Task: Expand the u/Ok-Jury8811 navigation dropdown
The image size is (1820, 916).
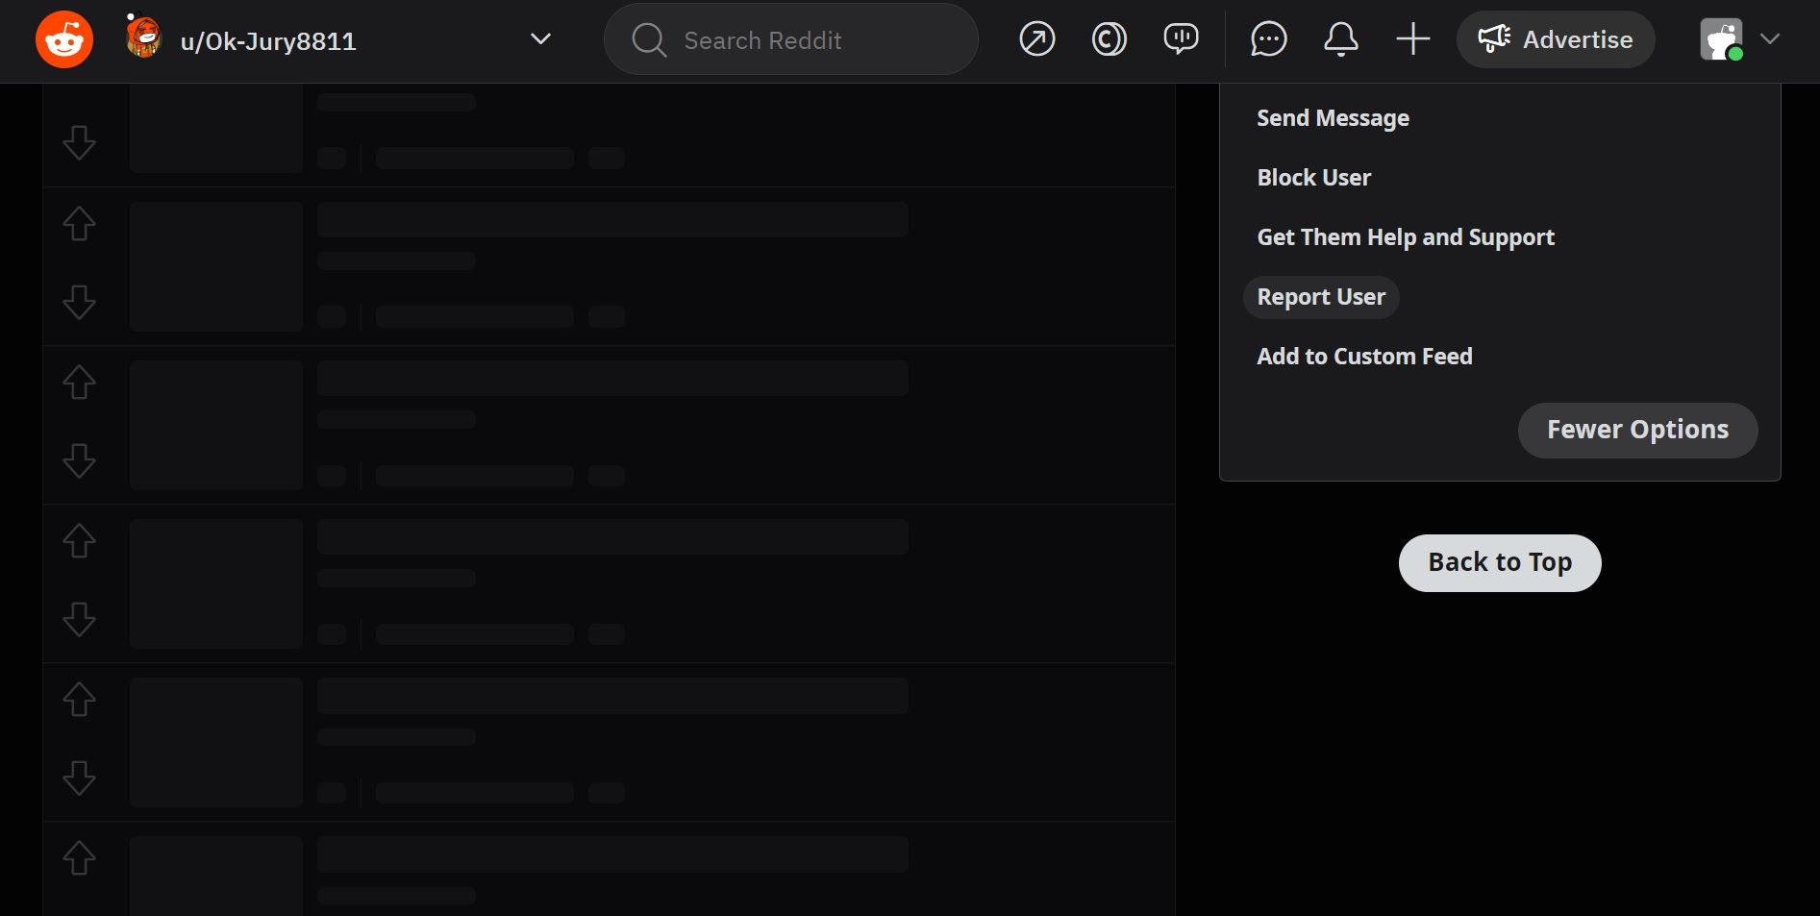Action: pos(540,39)
